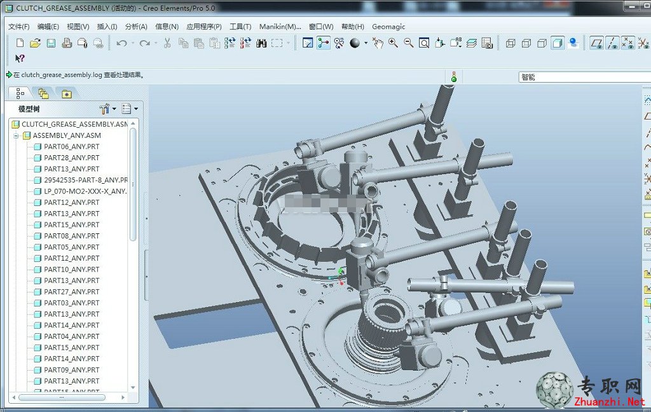Select PART06_ANY.PRT in model tree

pyautogui.click(x=67, y=147)
